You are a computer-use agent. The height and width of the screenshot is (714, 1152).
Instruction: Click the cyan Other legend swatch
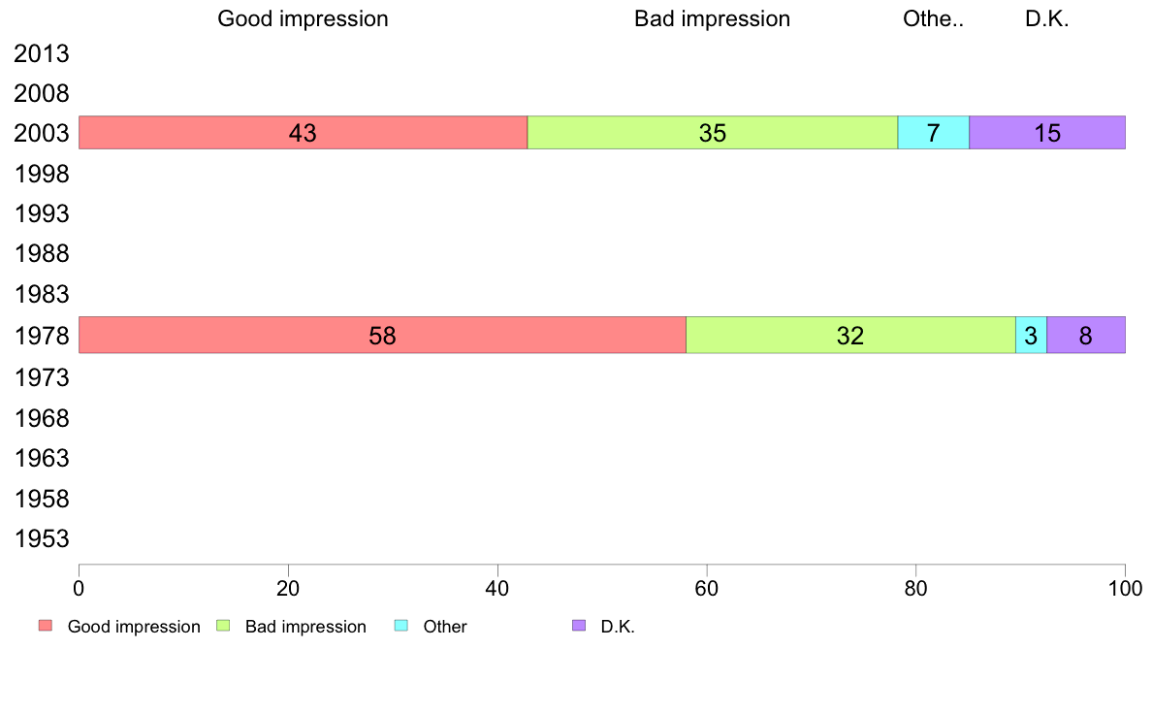click(x=400, y=627)
